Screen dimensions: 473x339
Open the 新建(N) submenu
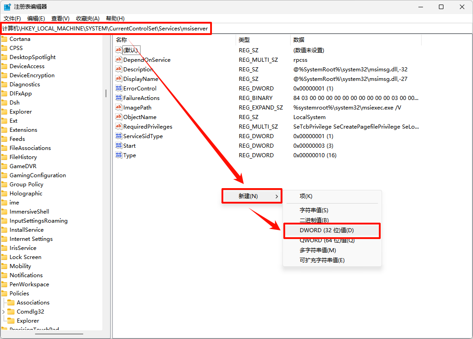[252, 196]
